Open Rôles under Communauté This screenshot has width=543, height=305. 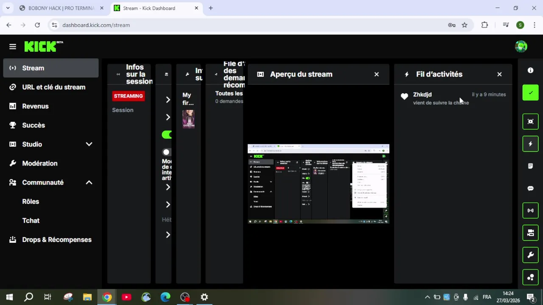tap(31, 201)
